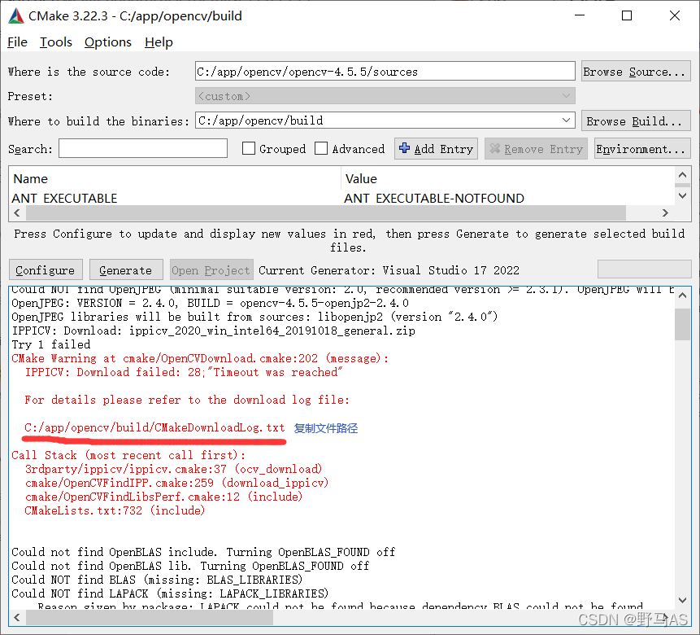Click the source code path input field

click(385, 71)
